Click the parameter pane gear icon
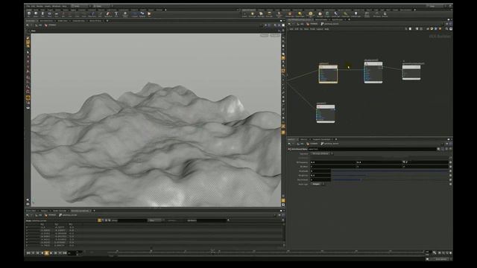This screenshot has height=268, width=477. (438, 149)
